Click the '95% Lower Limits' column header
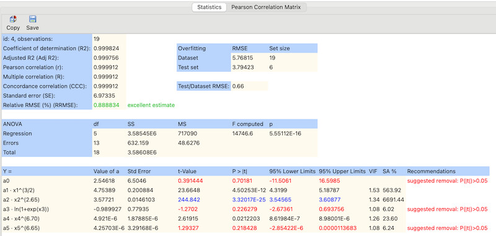This screenshot has height=236, width=496. pos(292,171)
